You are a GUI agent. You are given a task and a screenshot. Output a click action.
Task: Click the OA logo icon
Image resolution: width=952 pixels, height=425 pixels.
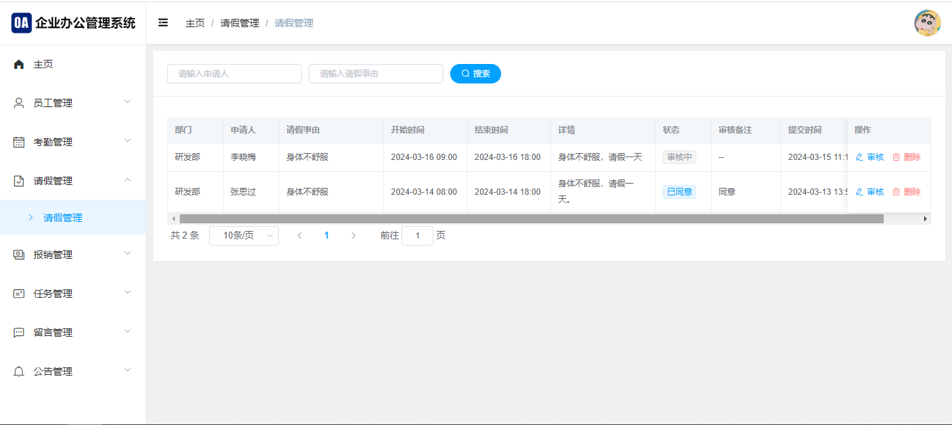[22, 22]
